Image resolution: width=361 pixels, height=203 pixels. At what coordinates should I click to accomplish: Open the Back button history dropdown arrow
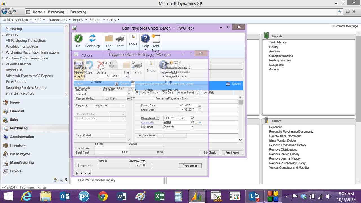click(x=15, y=11)
